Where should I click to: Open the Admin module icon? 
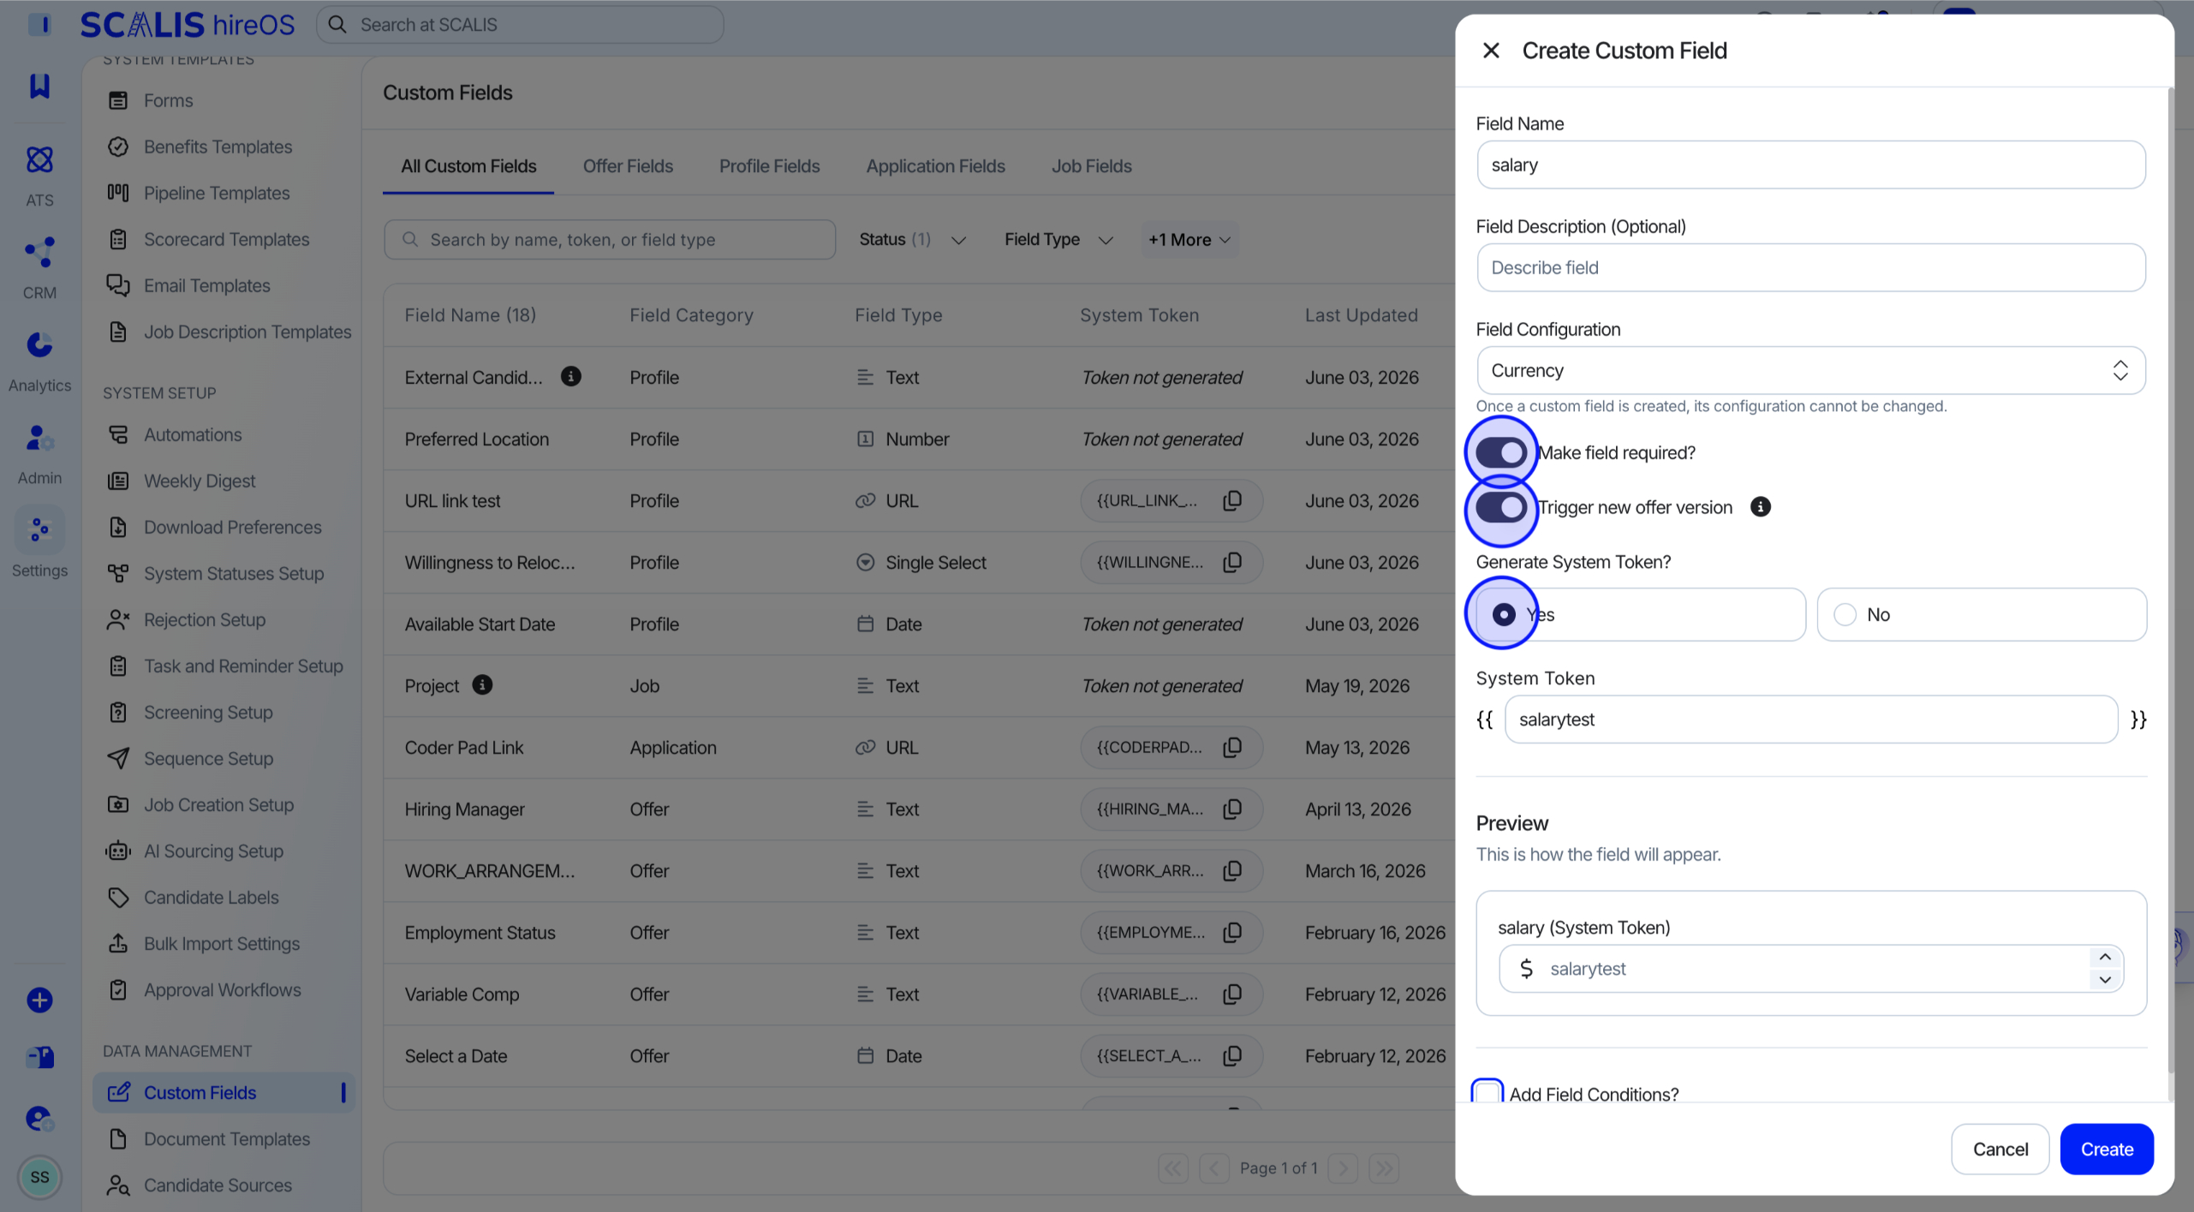click(39, 438)
